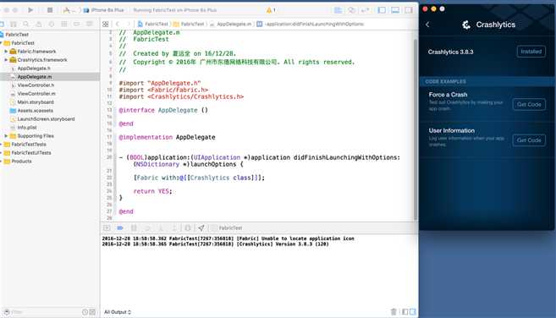Expand Crashlytics.framework in navigator
Screen dimensions: 556x318
(x=6, y=60)
